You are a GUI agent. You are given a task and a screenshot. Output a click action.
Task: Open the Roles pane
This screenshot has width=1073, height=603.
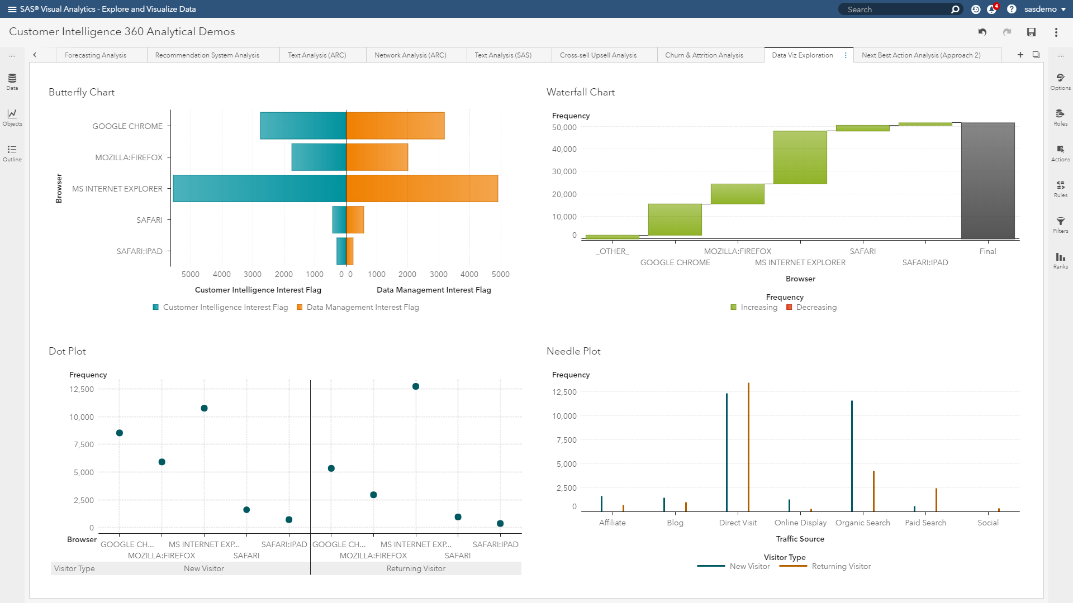[x=1060, y=117]
